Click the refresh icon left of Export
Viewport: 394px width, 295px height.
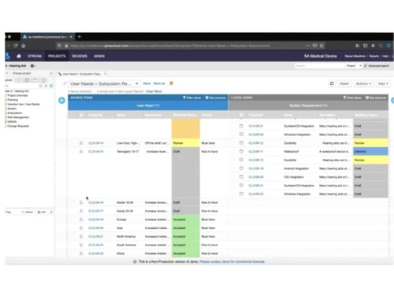click(332, 83)
